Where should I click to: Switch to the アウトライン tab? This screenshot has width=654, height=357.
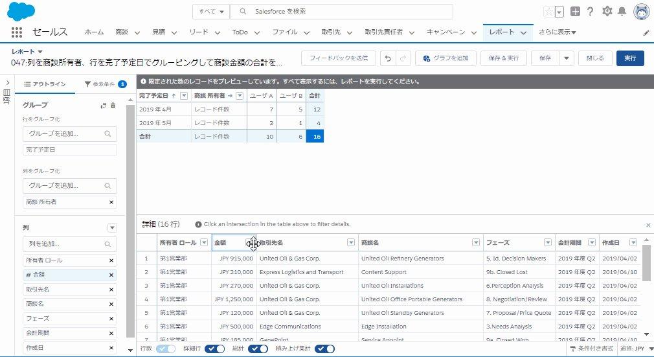[45, 84]
